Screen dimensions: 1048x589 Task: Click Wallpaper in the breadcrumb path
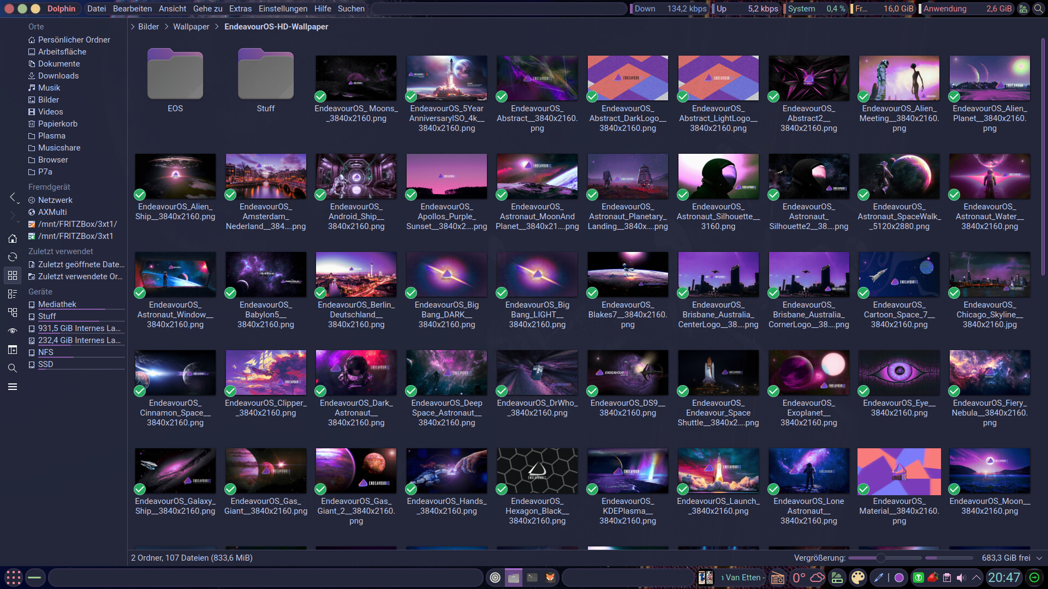(x=191, y=27)
